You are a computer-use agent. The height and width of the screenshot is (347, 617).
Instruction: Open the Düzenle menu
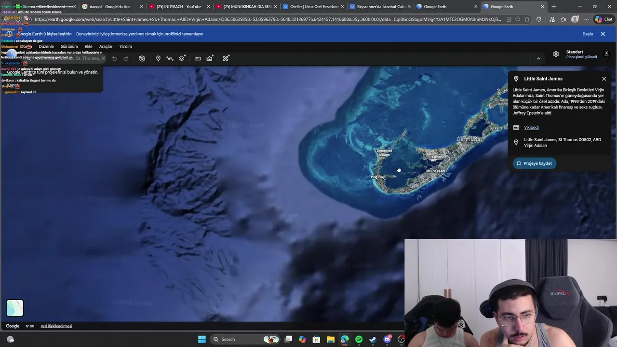[x=46, y=46]
